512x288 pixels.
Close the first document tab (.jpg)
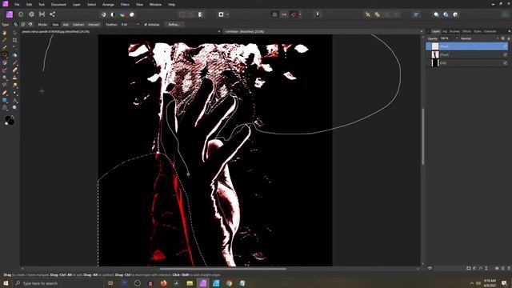[219, 32]
